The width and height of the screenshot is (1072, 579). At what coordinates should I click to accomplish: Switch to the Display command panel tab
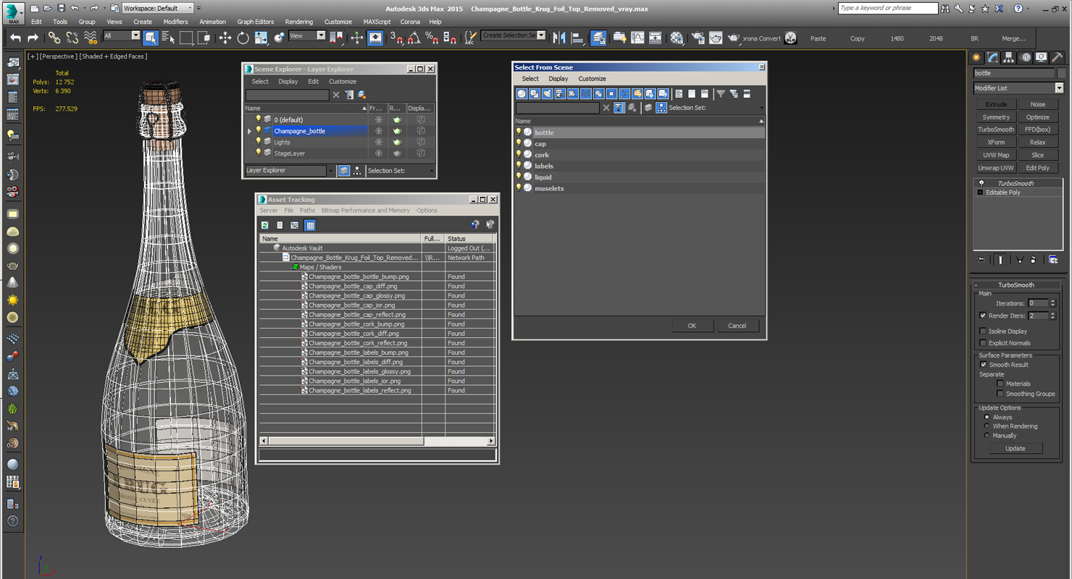[x=1041, y=57]
